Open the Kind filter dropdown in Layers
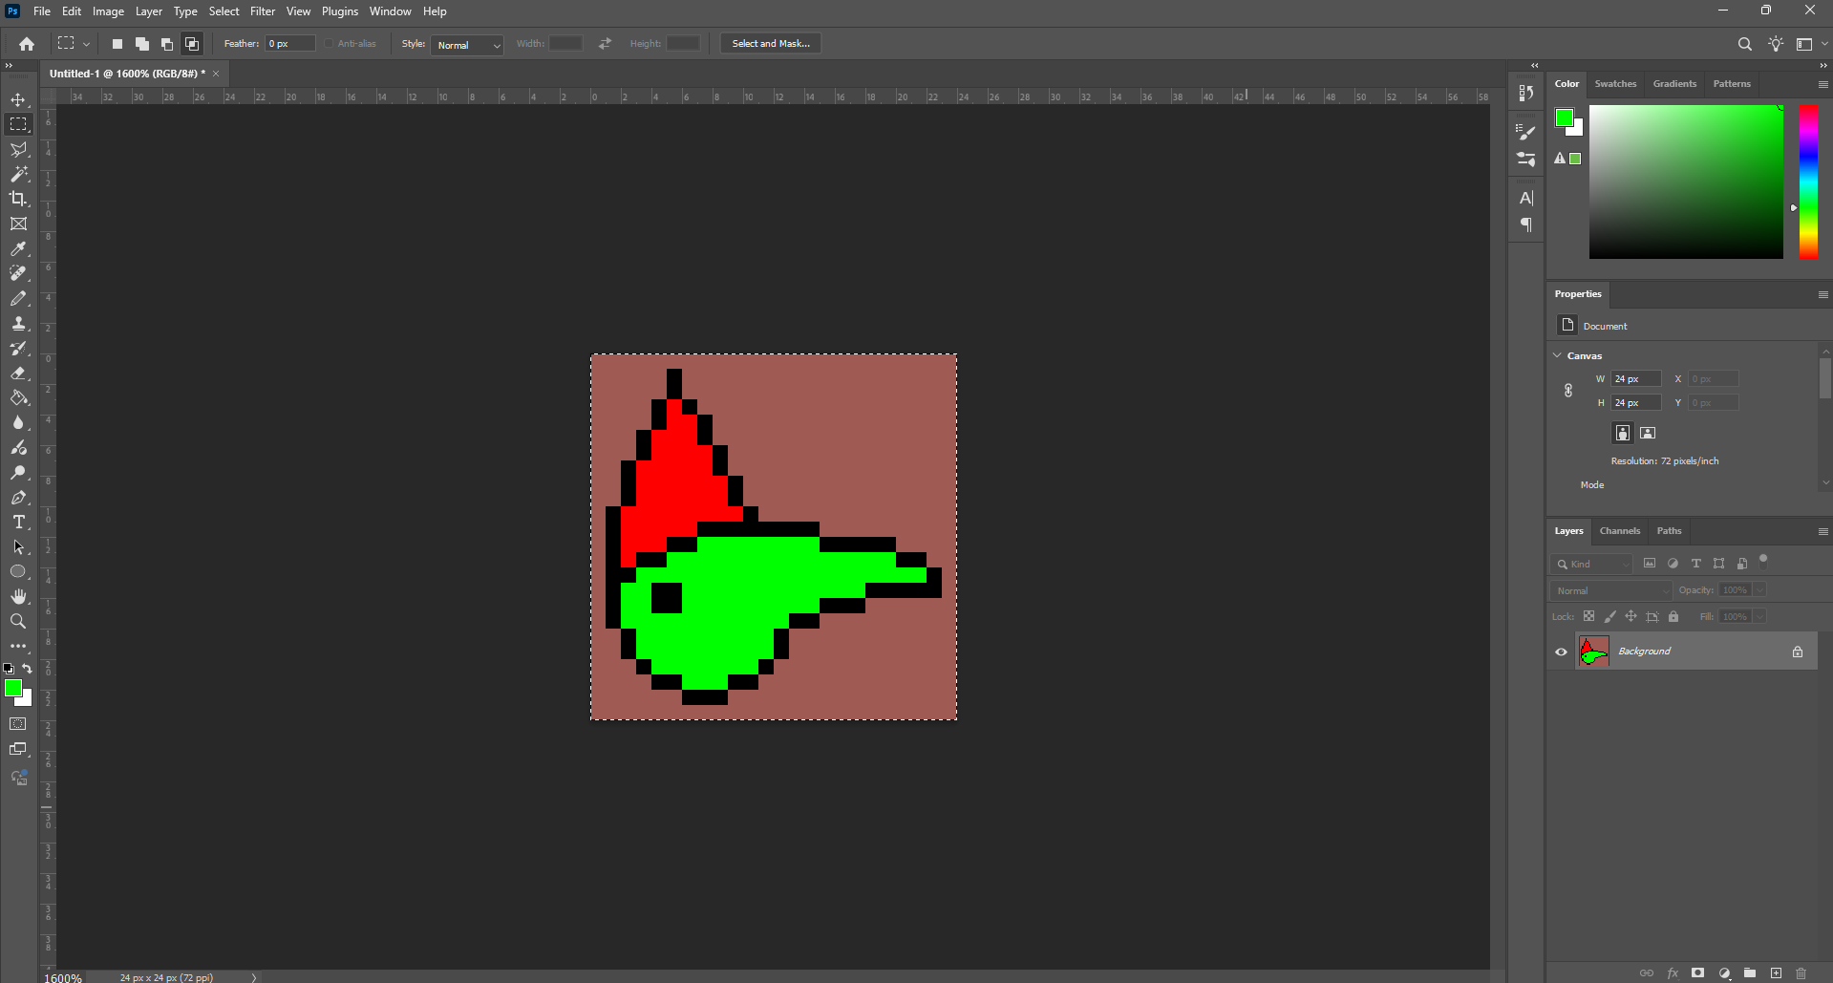 pyautogui.click(x=1592, y=564)
